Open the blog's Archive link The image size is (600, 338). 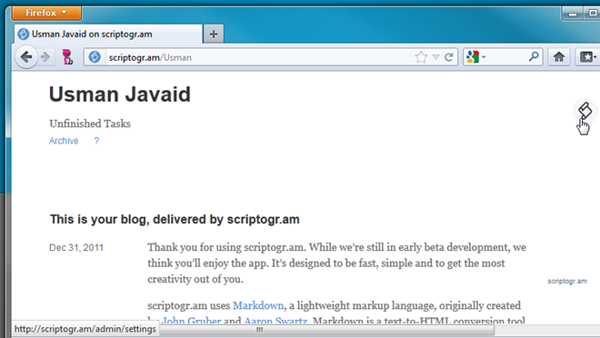pyautogui.click(x=64, y=141)
